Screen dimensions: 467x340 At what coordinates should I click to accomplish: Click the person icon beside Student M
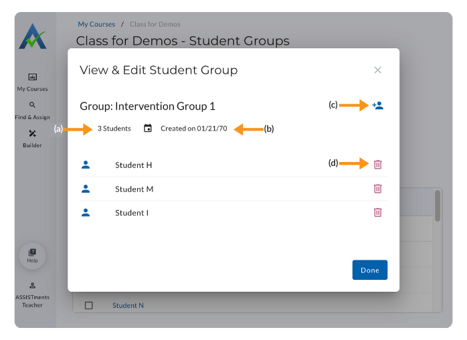(86, 189)
